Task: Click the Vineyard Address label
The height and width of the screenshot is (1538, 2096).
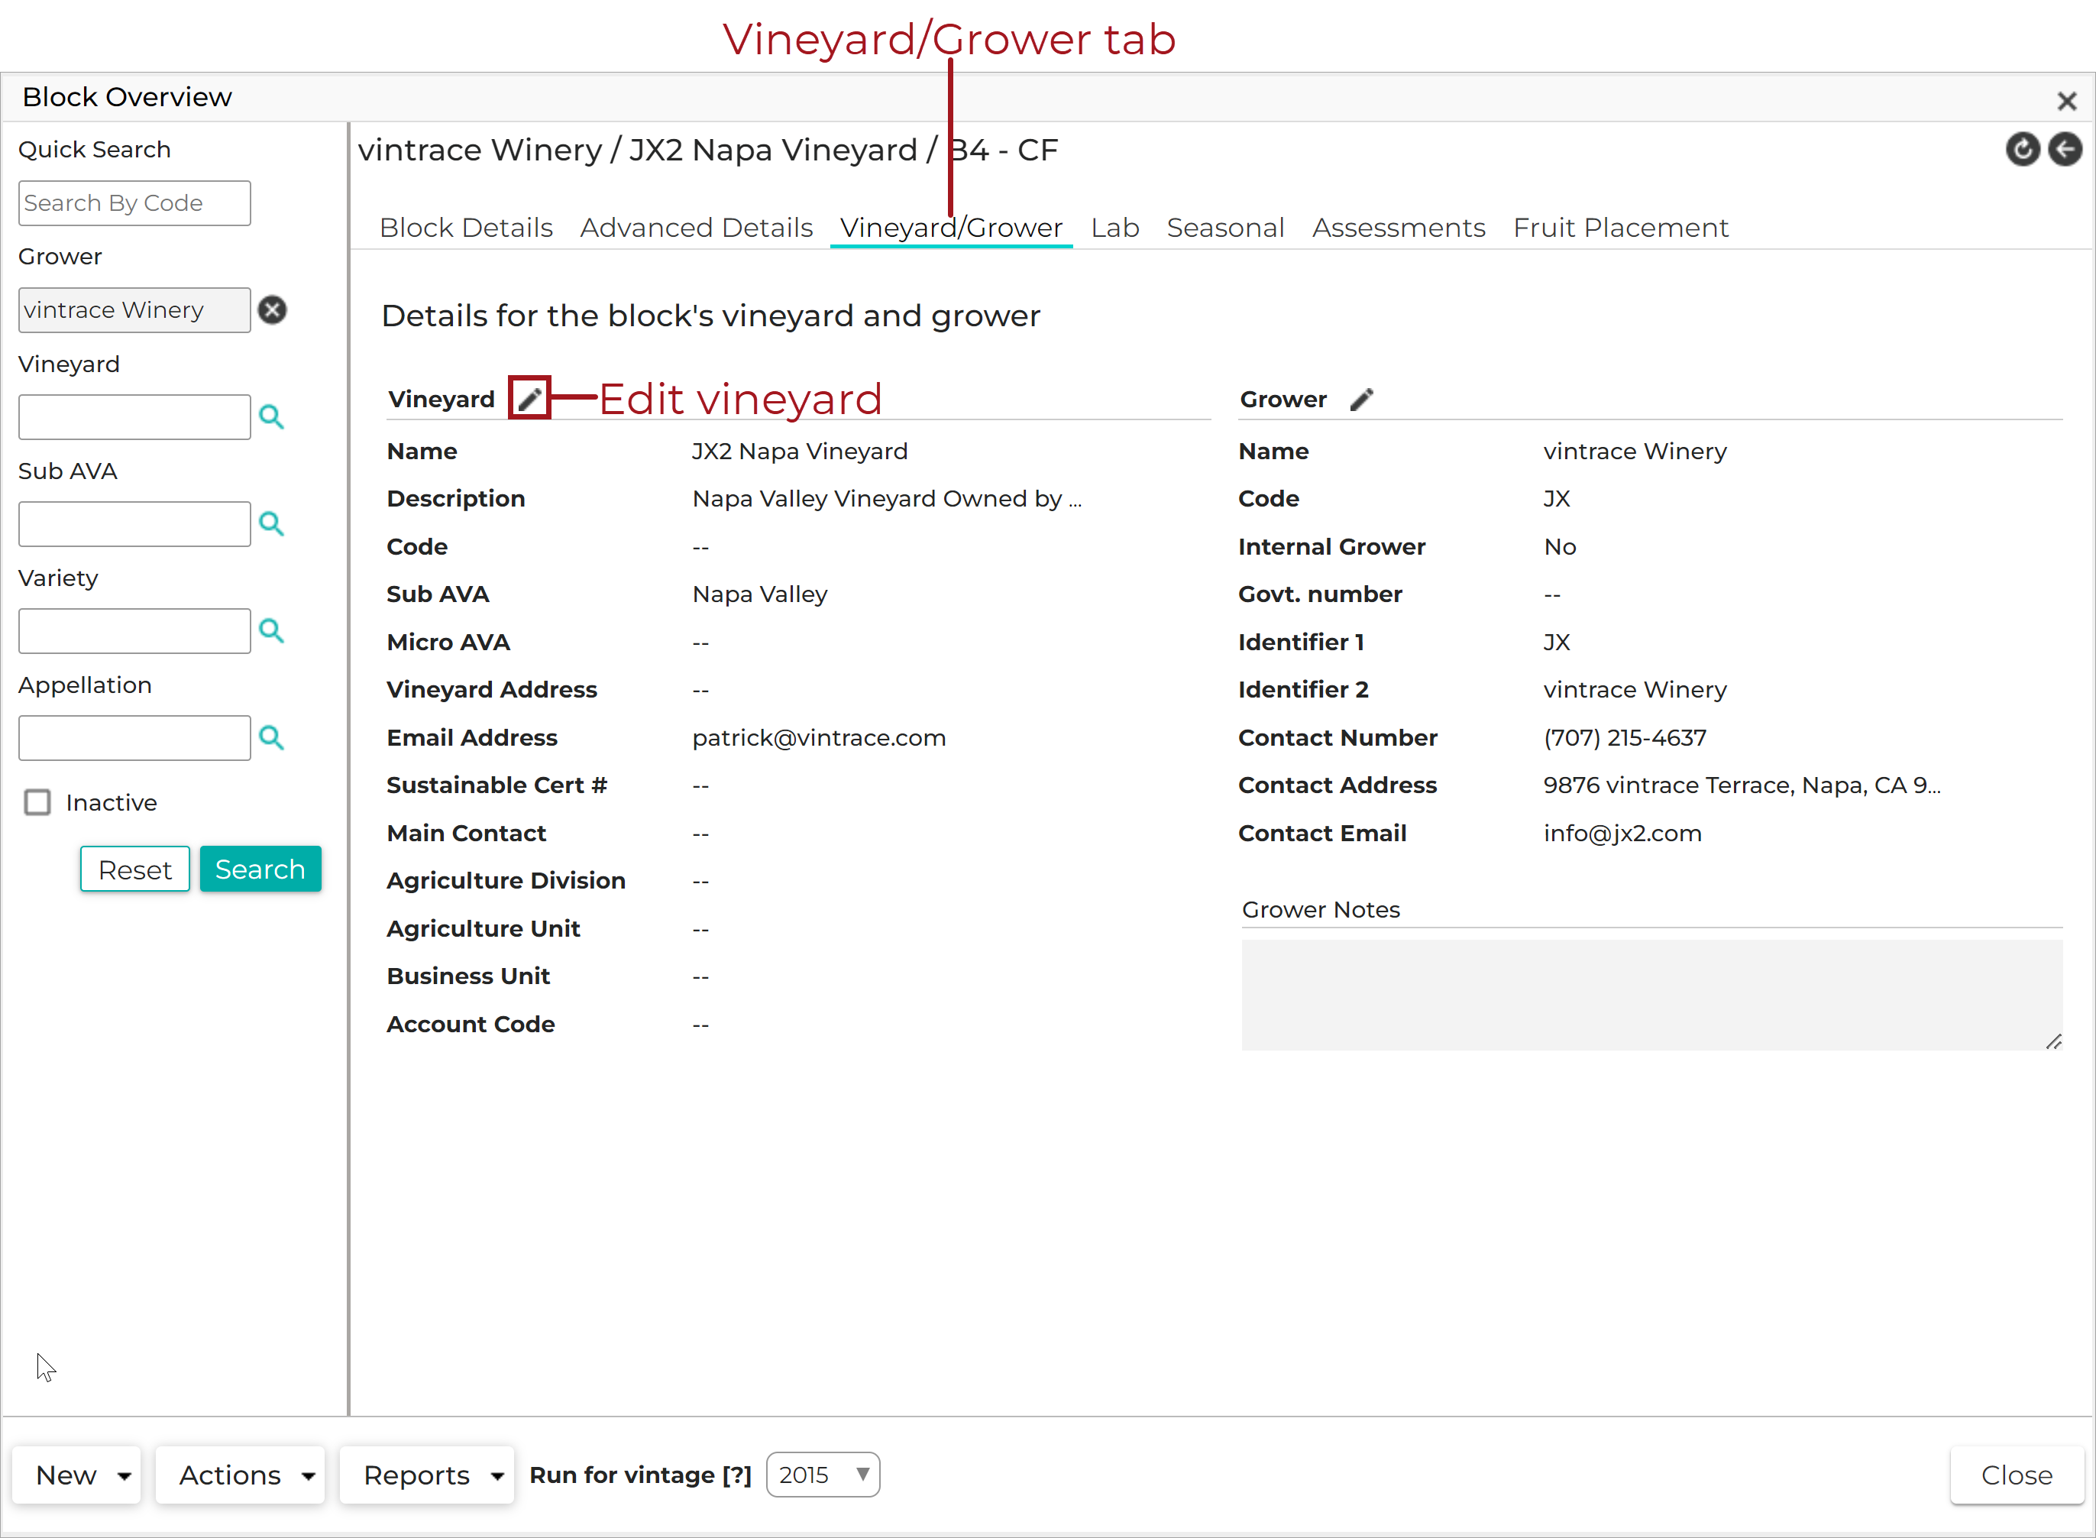Action: (x=491, y=690)
